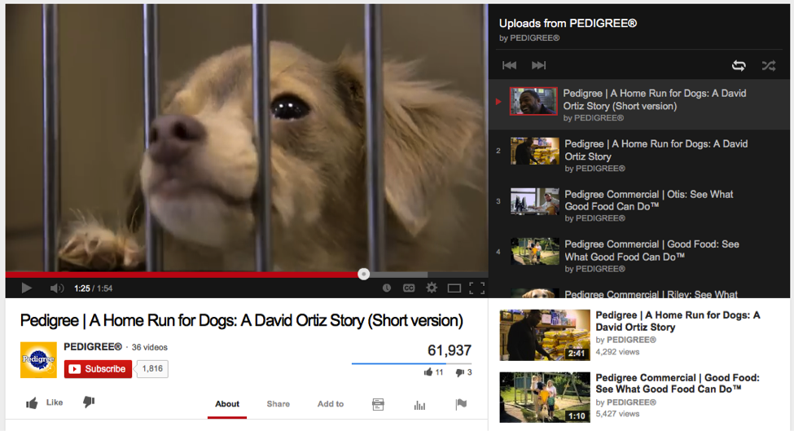
Task: Toggle closed captions CC button
Action: pos(409,288)
